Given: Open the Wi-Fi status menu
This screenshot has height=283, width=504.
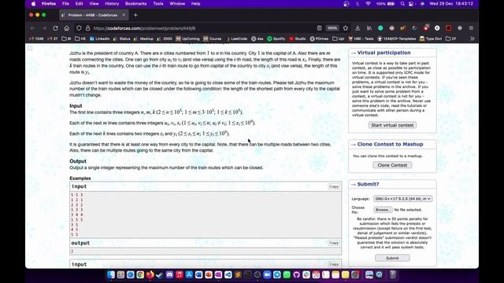Looking at the screenshot, I should [368, 4].
